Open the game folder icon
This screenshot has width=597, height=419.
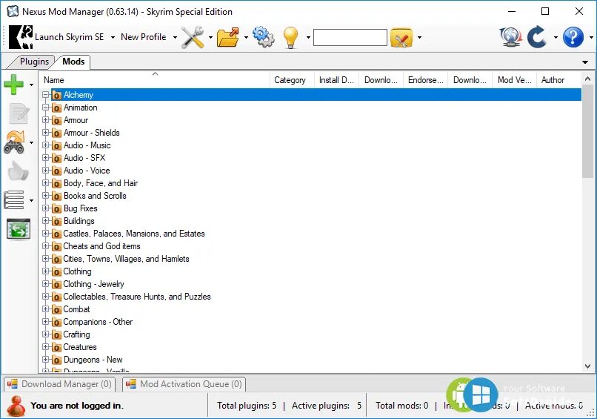point(227,37)
